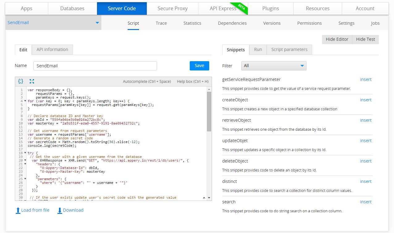Screen dimensions: 394x233
Task: Open the API Express tab
Action: pos(223,8)
